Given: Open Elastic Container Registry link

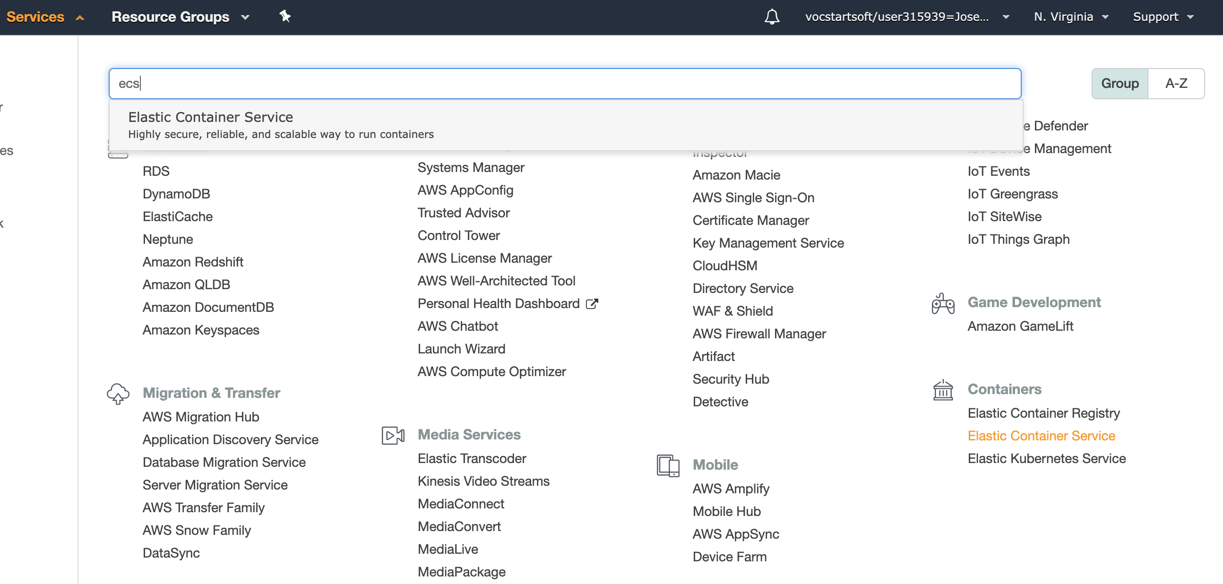Looking at the screenshot, I should coord(1043,413).
